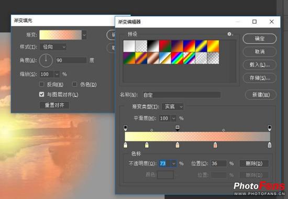Choose the transparent stripes preset
The image size is (288, 199).
[201, 58]
